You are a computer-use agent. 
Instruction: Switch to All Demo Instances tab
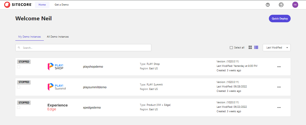(58, 37)
